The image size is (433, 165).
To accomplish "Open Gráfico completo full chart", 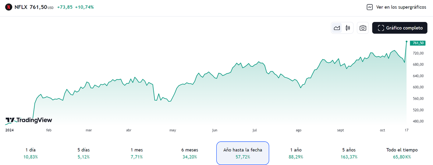I will [x=399, y=28].
